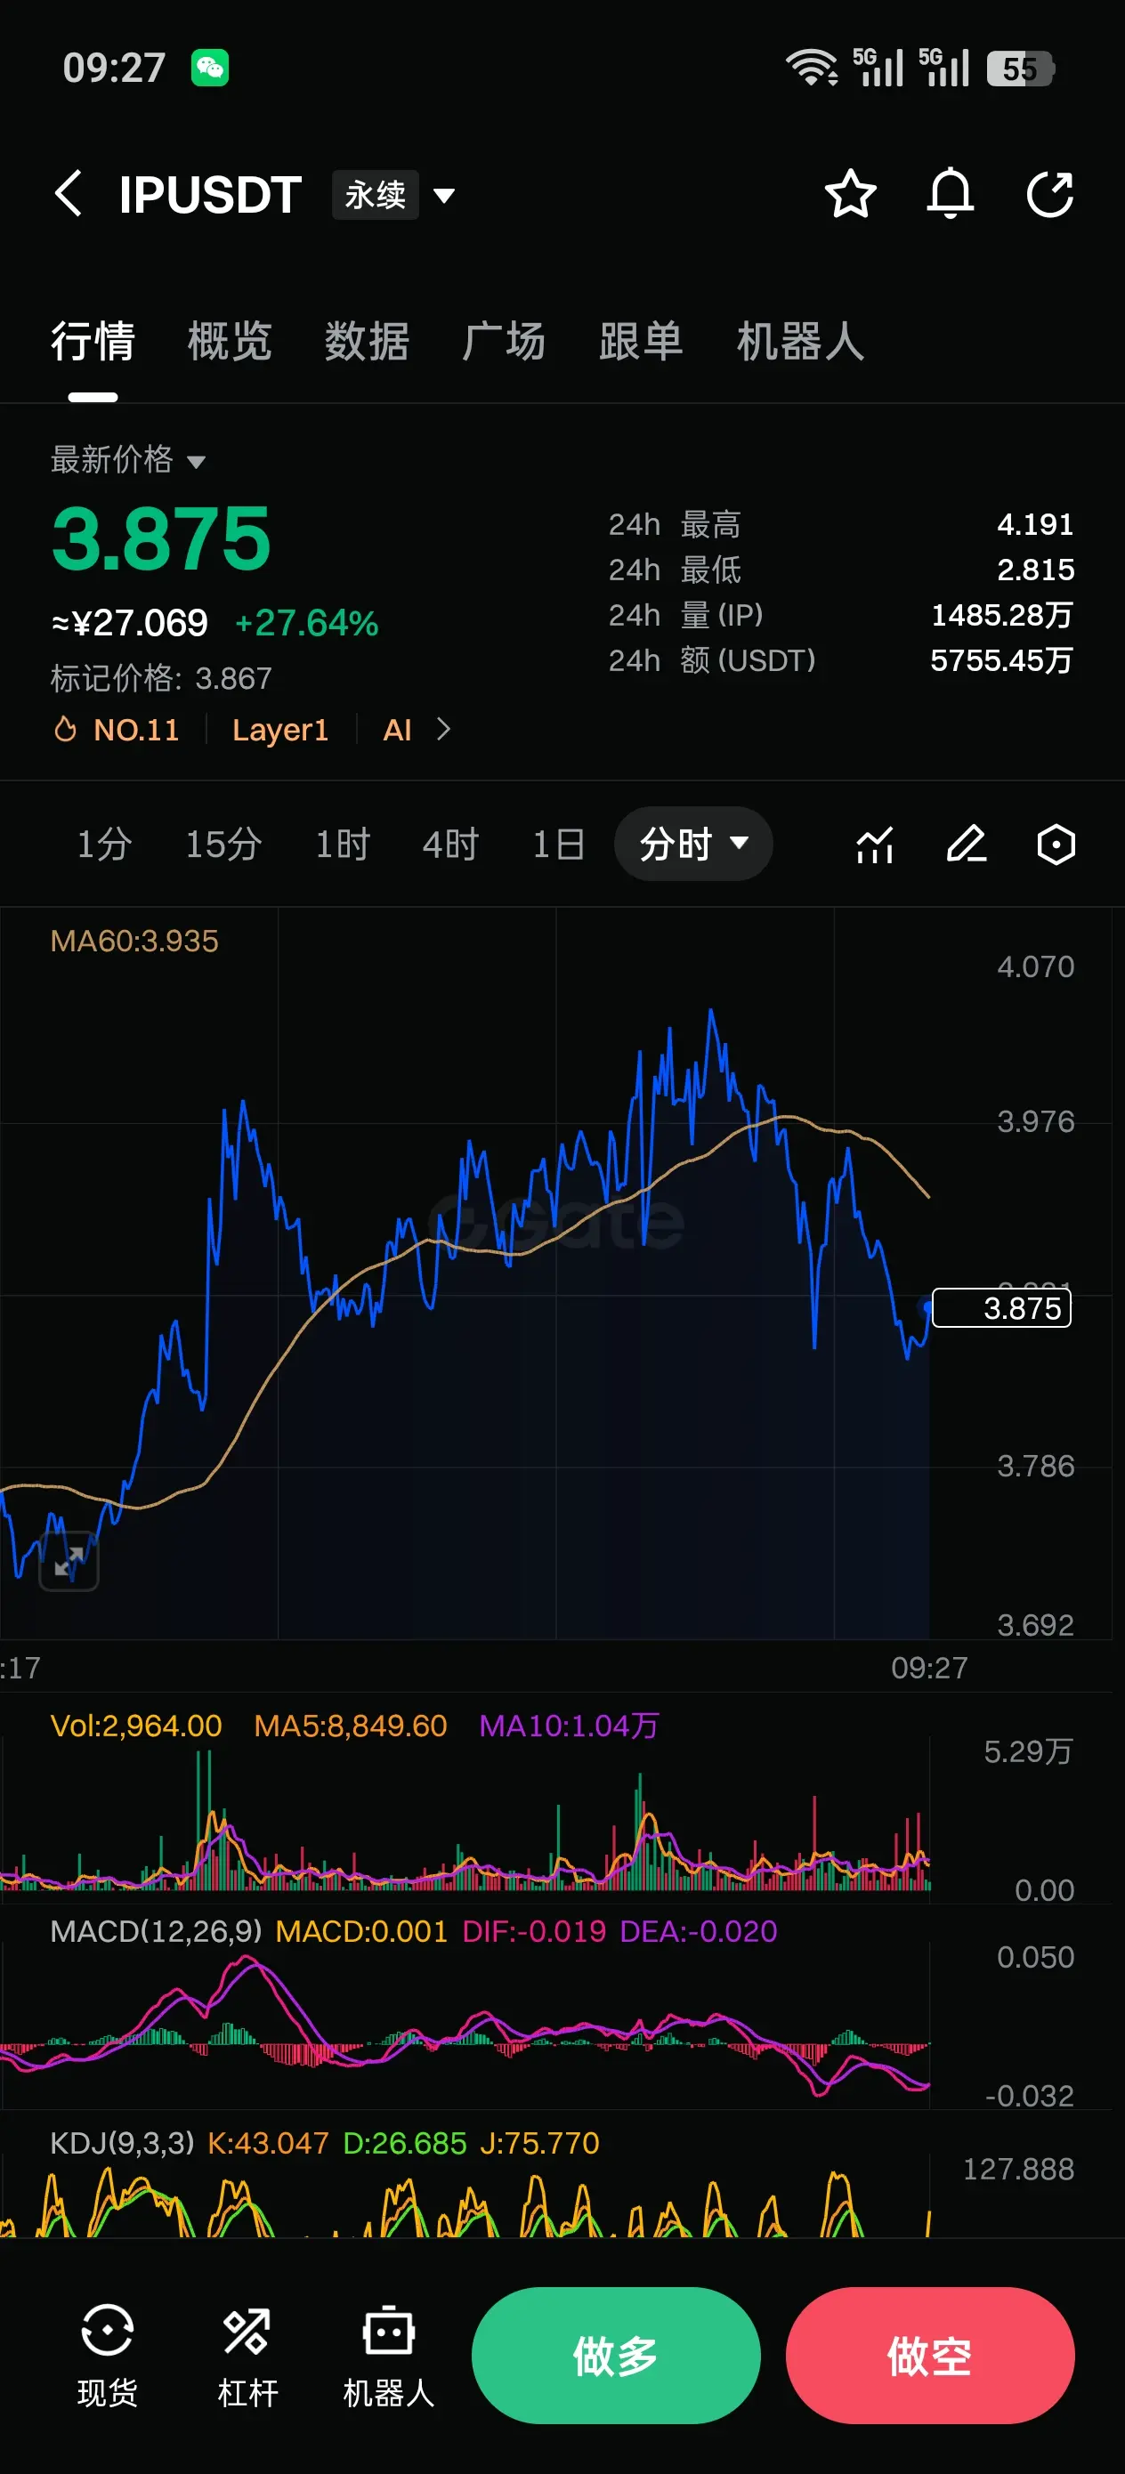Switch to the 行情 tab
Image resolution: width=1125 pixels, height=2474 pixels.
(93, 341)
